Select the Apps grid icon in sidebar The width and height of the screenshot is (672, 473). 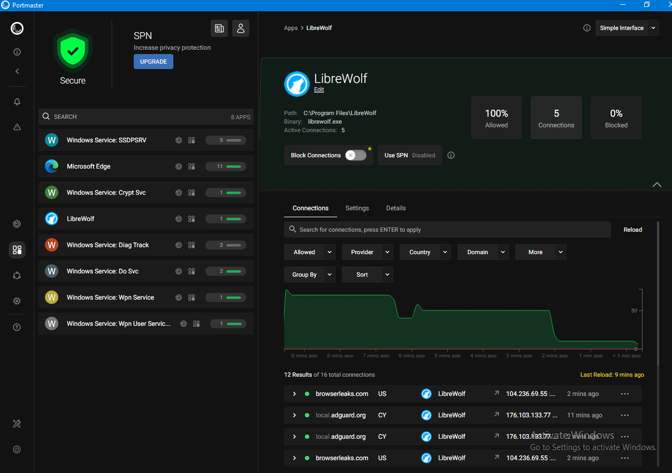click(x=17, y=250)
